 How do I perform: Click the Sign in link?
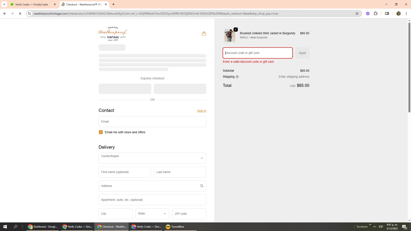tap(202, 111)
